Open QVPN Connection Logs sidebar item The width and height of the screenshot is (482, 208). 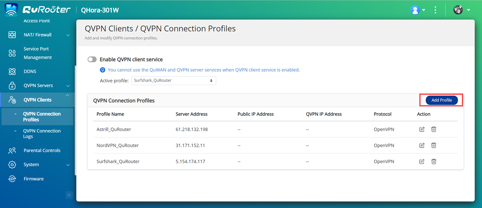click(x=42, y=134)
